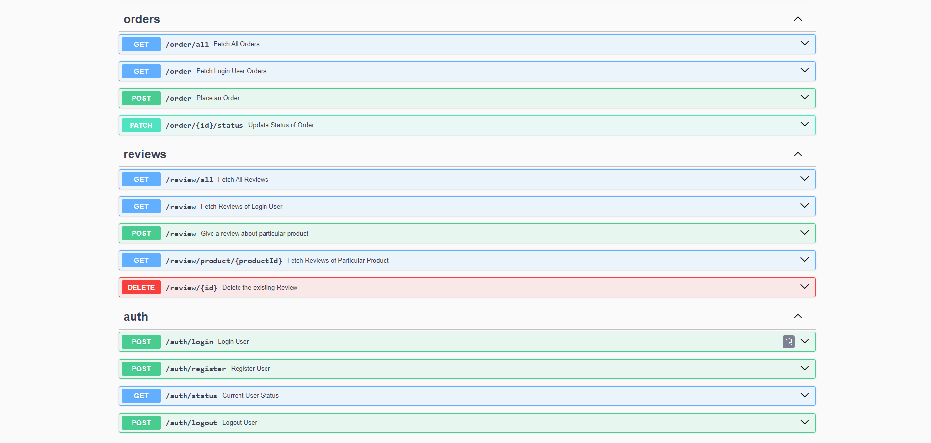Select the /auth/login path text
Image resolution: width=931 pixels, height=443 pixels.
click(x=189, y=342)
